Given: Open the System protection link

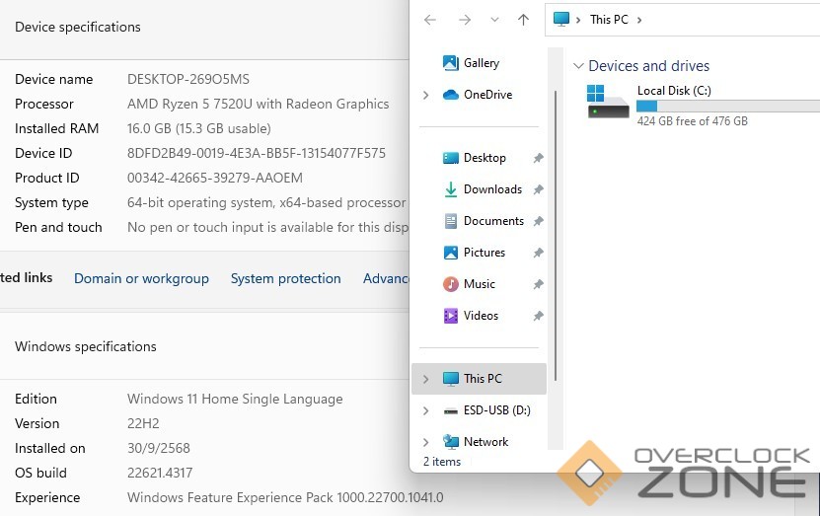Looking at the screenshot, I should pos(285,279).
